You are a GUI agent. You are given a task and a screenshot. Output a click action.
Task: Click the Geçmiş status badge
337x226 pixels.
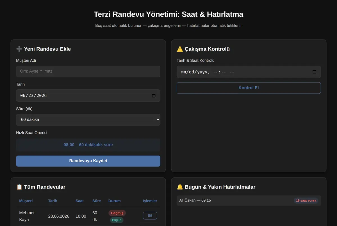pyautogui.click(x=117, y=213)
